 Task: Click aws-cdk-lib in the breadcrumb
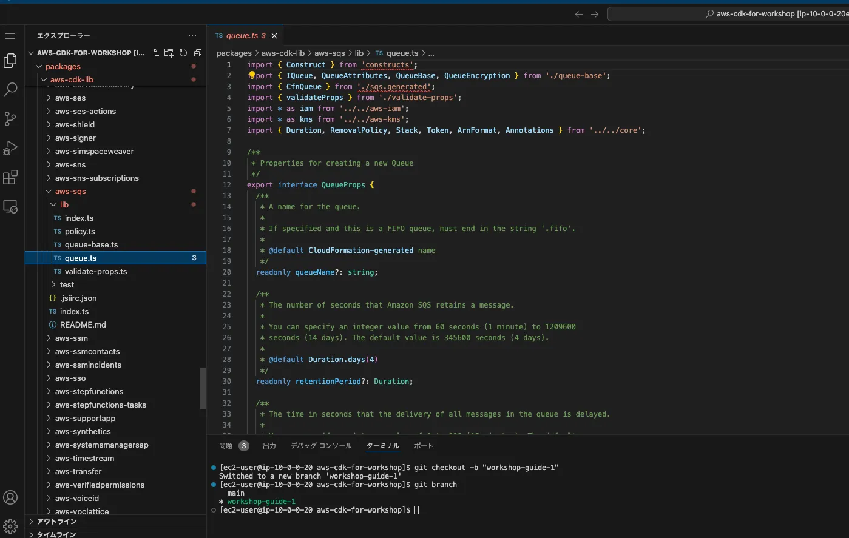(283, 53)
